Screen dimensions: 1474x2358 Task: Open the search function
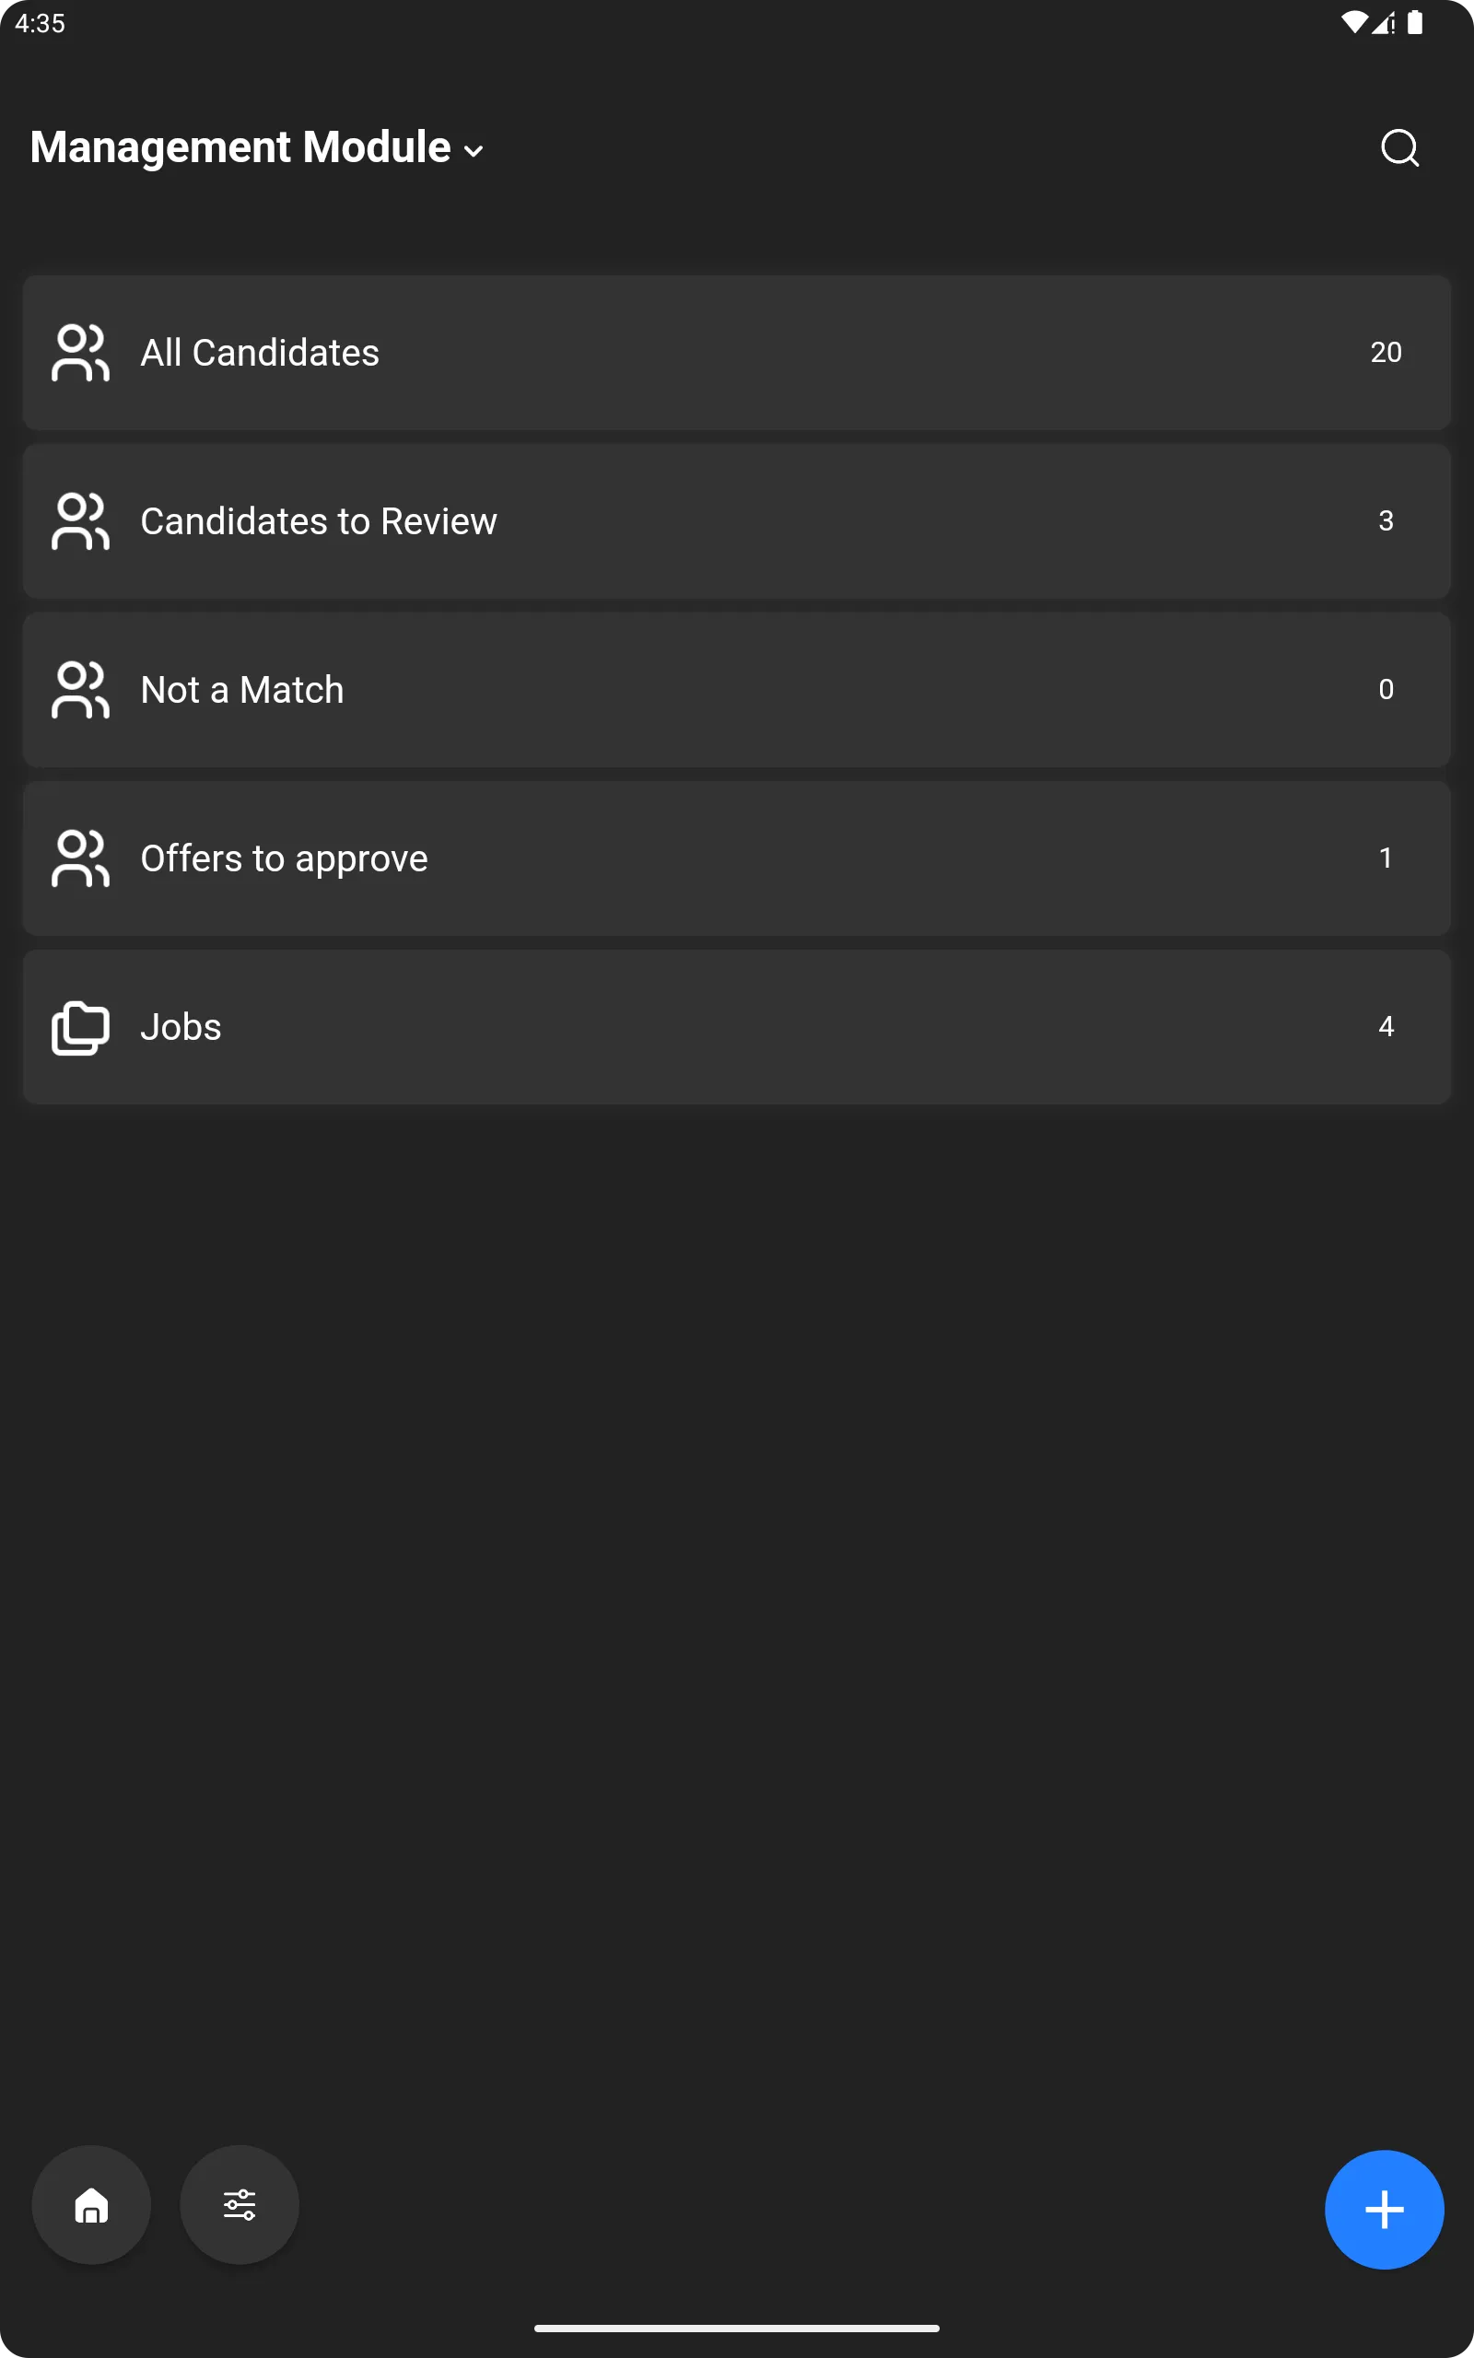click(x=1399, y=147)
